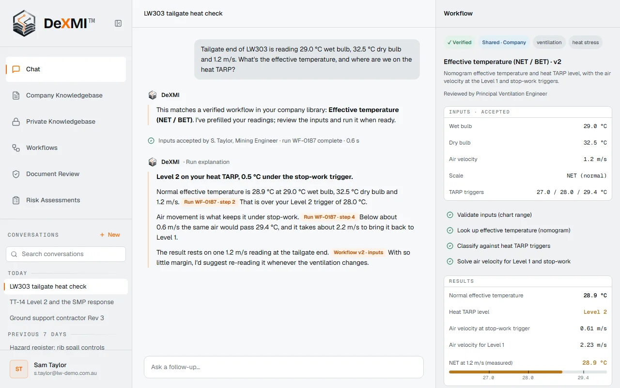This screenshot has width=620, height=388.
Task: Click the Verified badge
Action: [x=459, y=43]
